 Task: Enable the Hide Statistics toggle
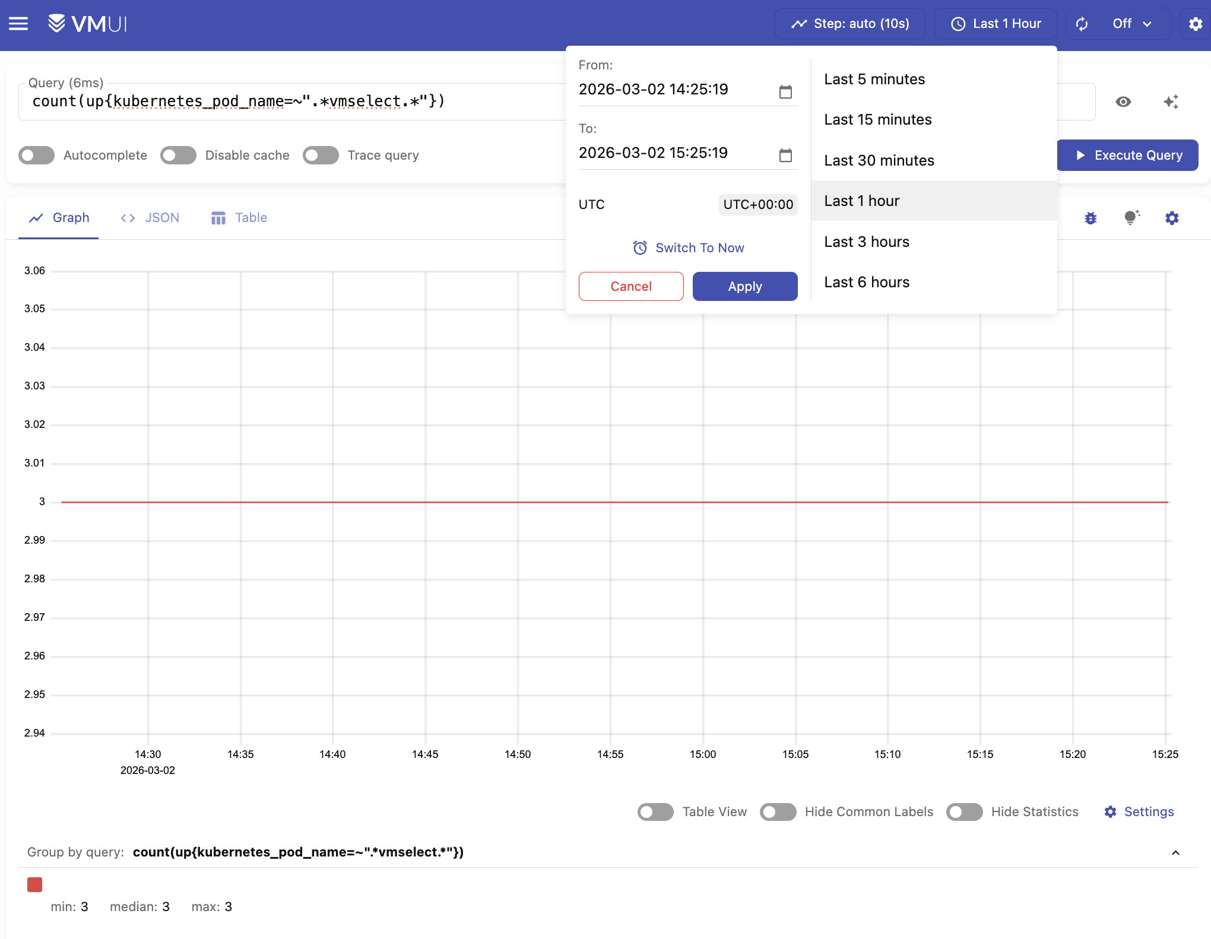964,811
